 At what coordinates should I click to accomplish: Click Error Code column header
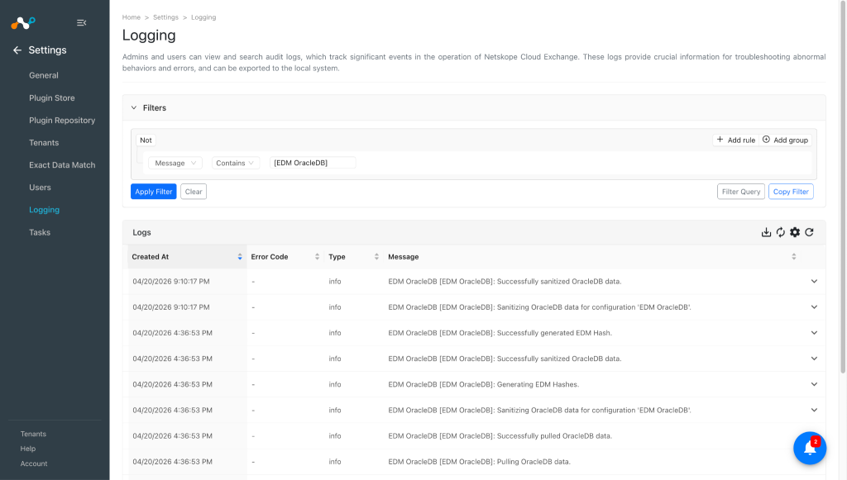(x=270, y=257)
